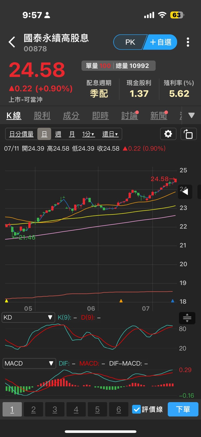Image resolution: width=201 pixels, height=437 pixels.
Task: Tap the back arrow icon
Action: coord(12,42)
